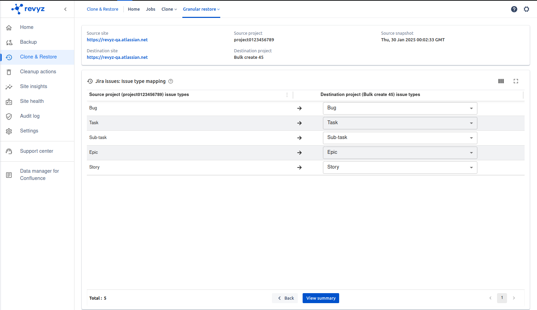Image resolution: width=537 pixels, height=310 pixels.
Task: Expand table to fullscreen
Action: [x=516, y=81]
